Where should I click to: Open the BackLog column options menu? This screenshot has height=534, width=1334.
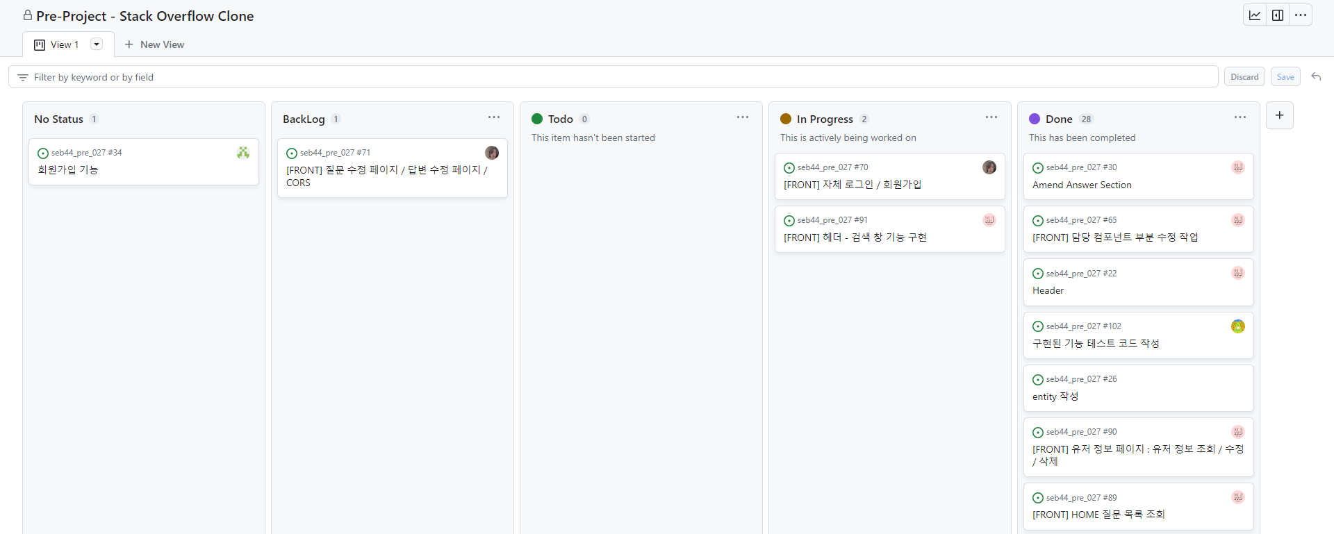click(x=494, y=117)
